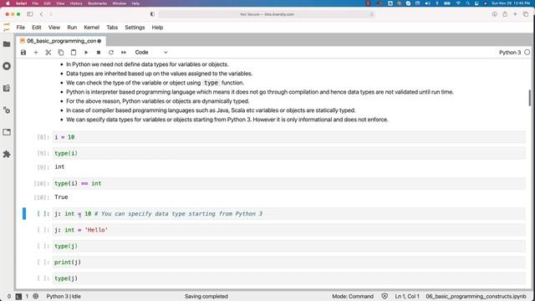Open the View menu in JupyterLab

(53, 28)
